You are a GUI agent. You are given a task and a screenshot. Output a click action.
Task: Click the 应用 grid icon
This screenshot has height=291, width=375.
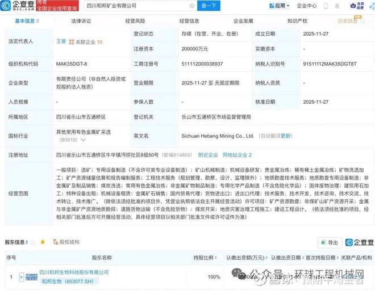coord(272,6)
